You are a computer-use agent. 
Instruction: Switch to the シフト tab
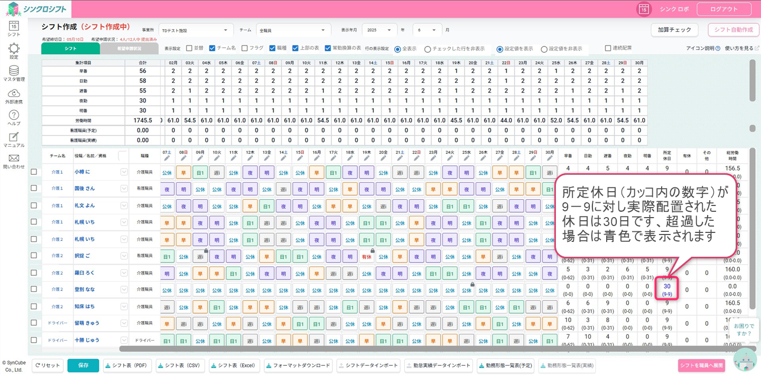(70, 49)
